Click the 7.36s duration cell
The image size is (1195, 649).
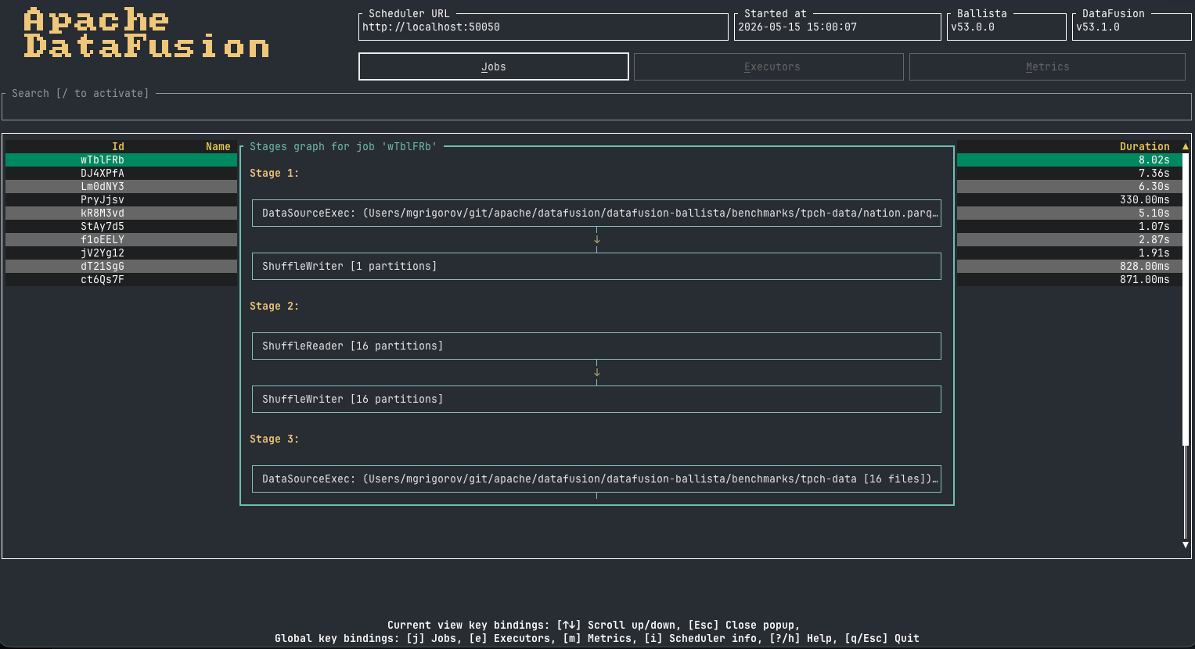(1154, 173)
